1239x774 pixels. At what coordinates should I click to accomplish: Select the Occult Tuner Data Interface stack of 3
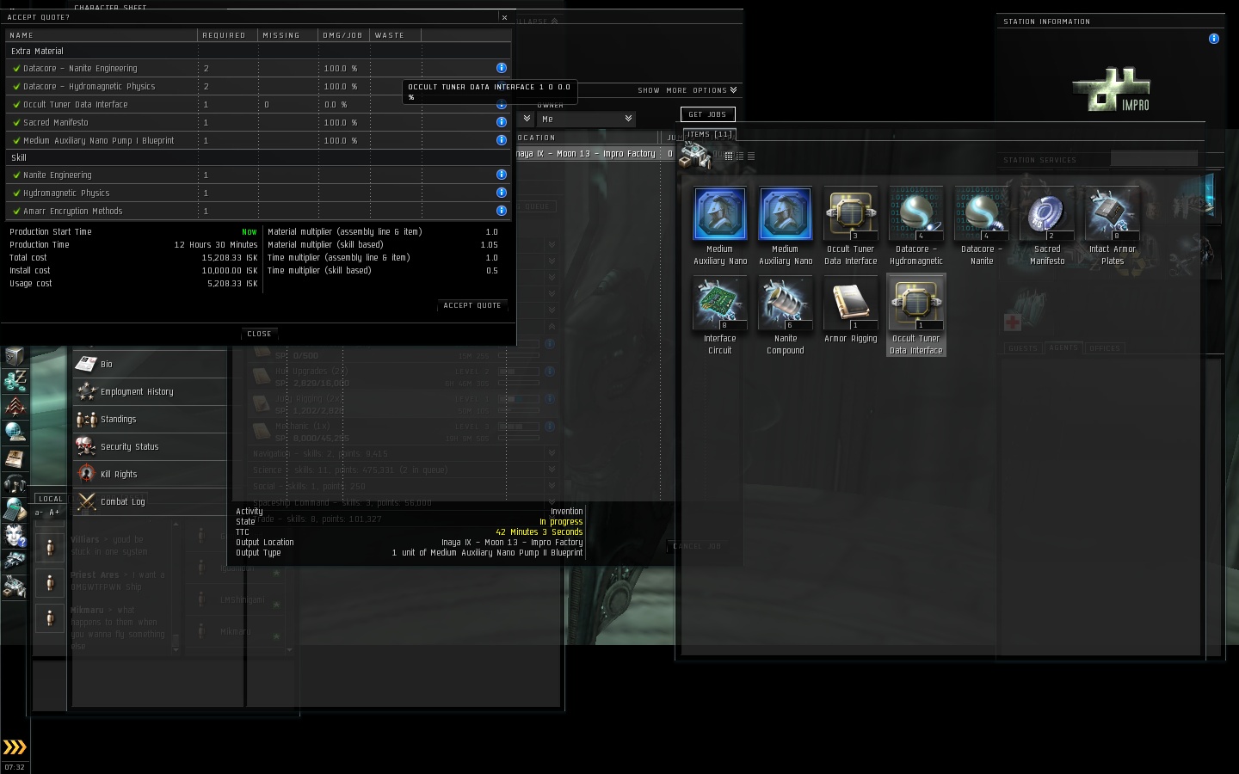click(850, 226)
